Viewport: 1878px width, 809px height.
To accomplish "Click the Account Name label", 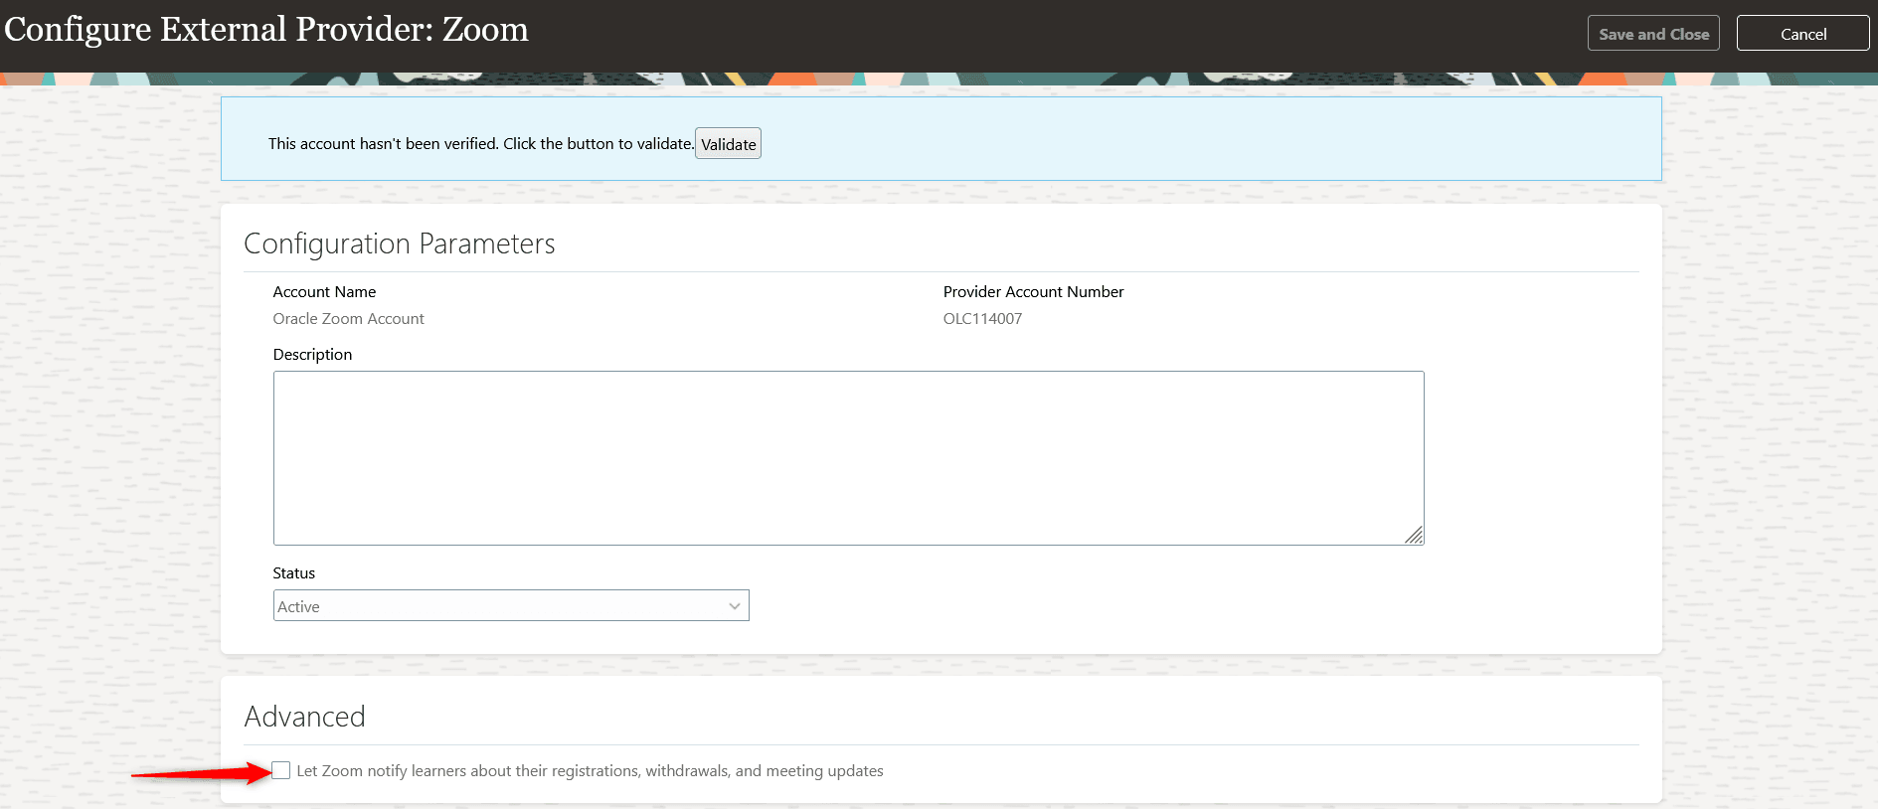I will click(x=324, y=292).
